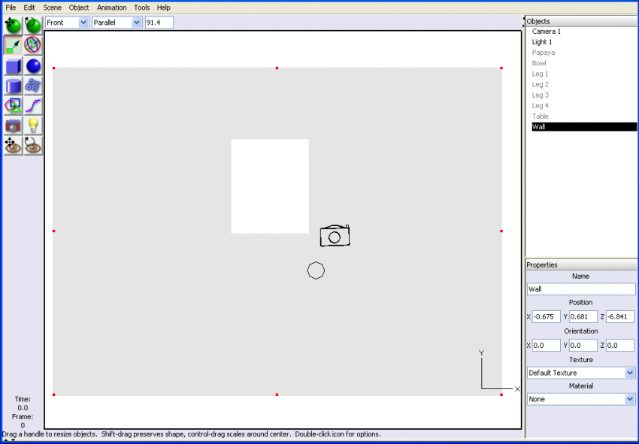
Task: Open the Scene menu
Action: point(51,7)
